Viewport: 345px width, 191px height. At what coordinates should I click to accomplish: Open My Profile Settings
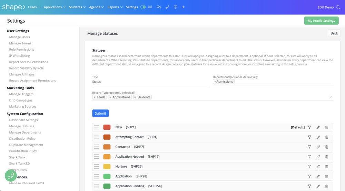321,21
